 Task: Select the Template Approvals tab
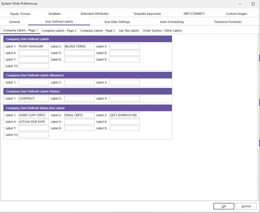[147, 14]
